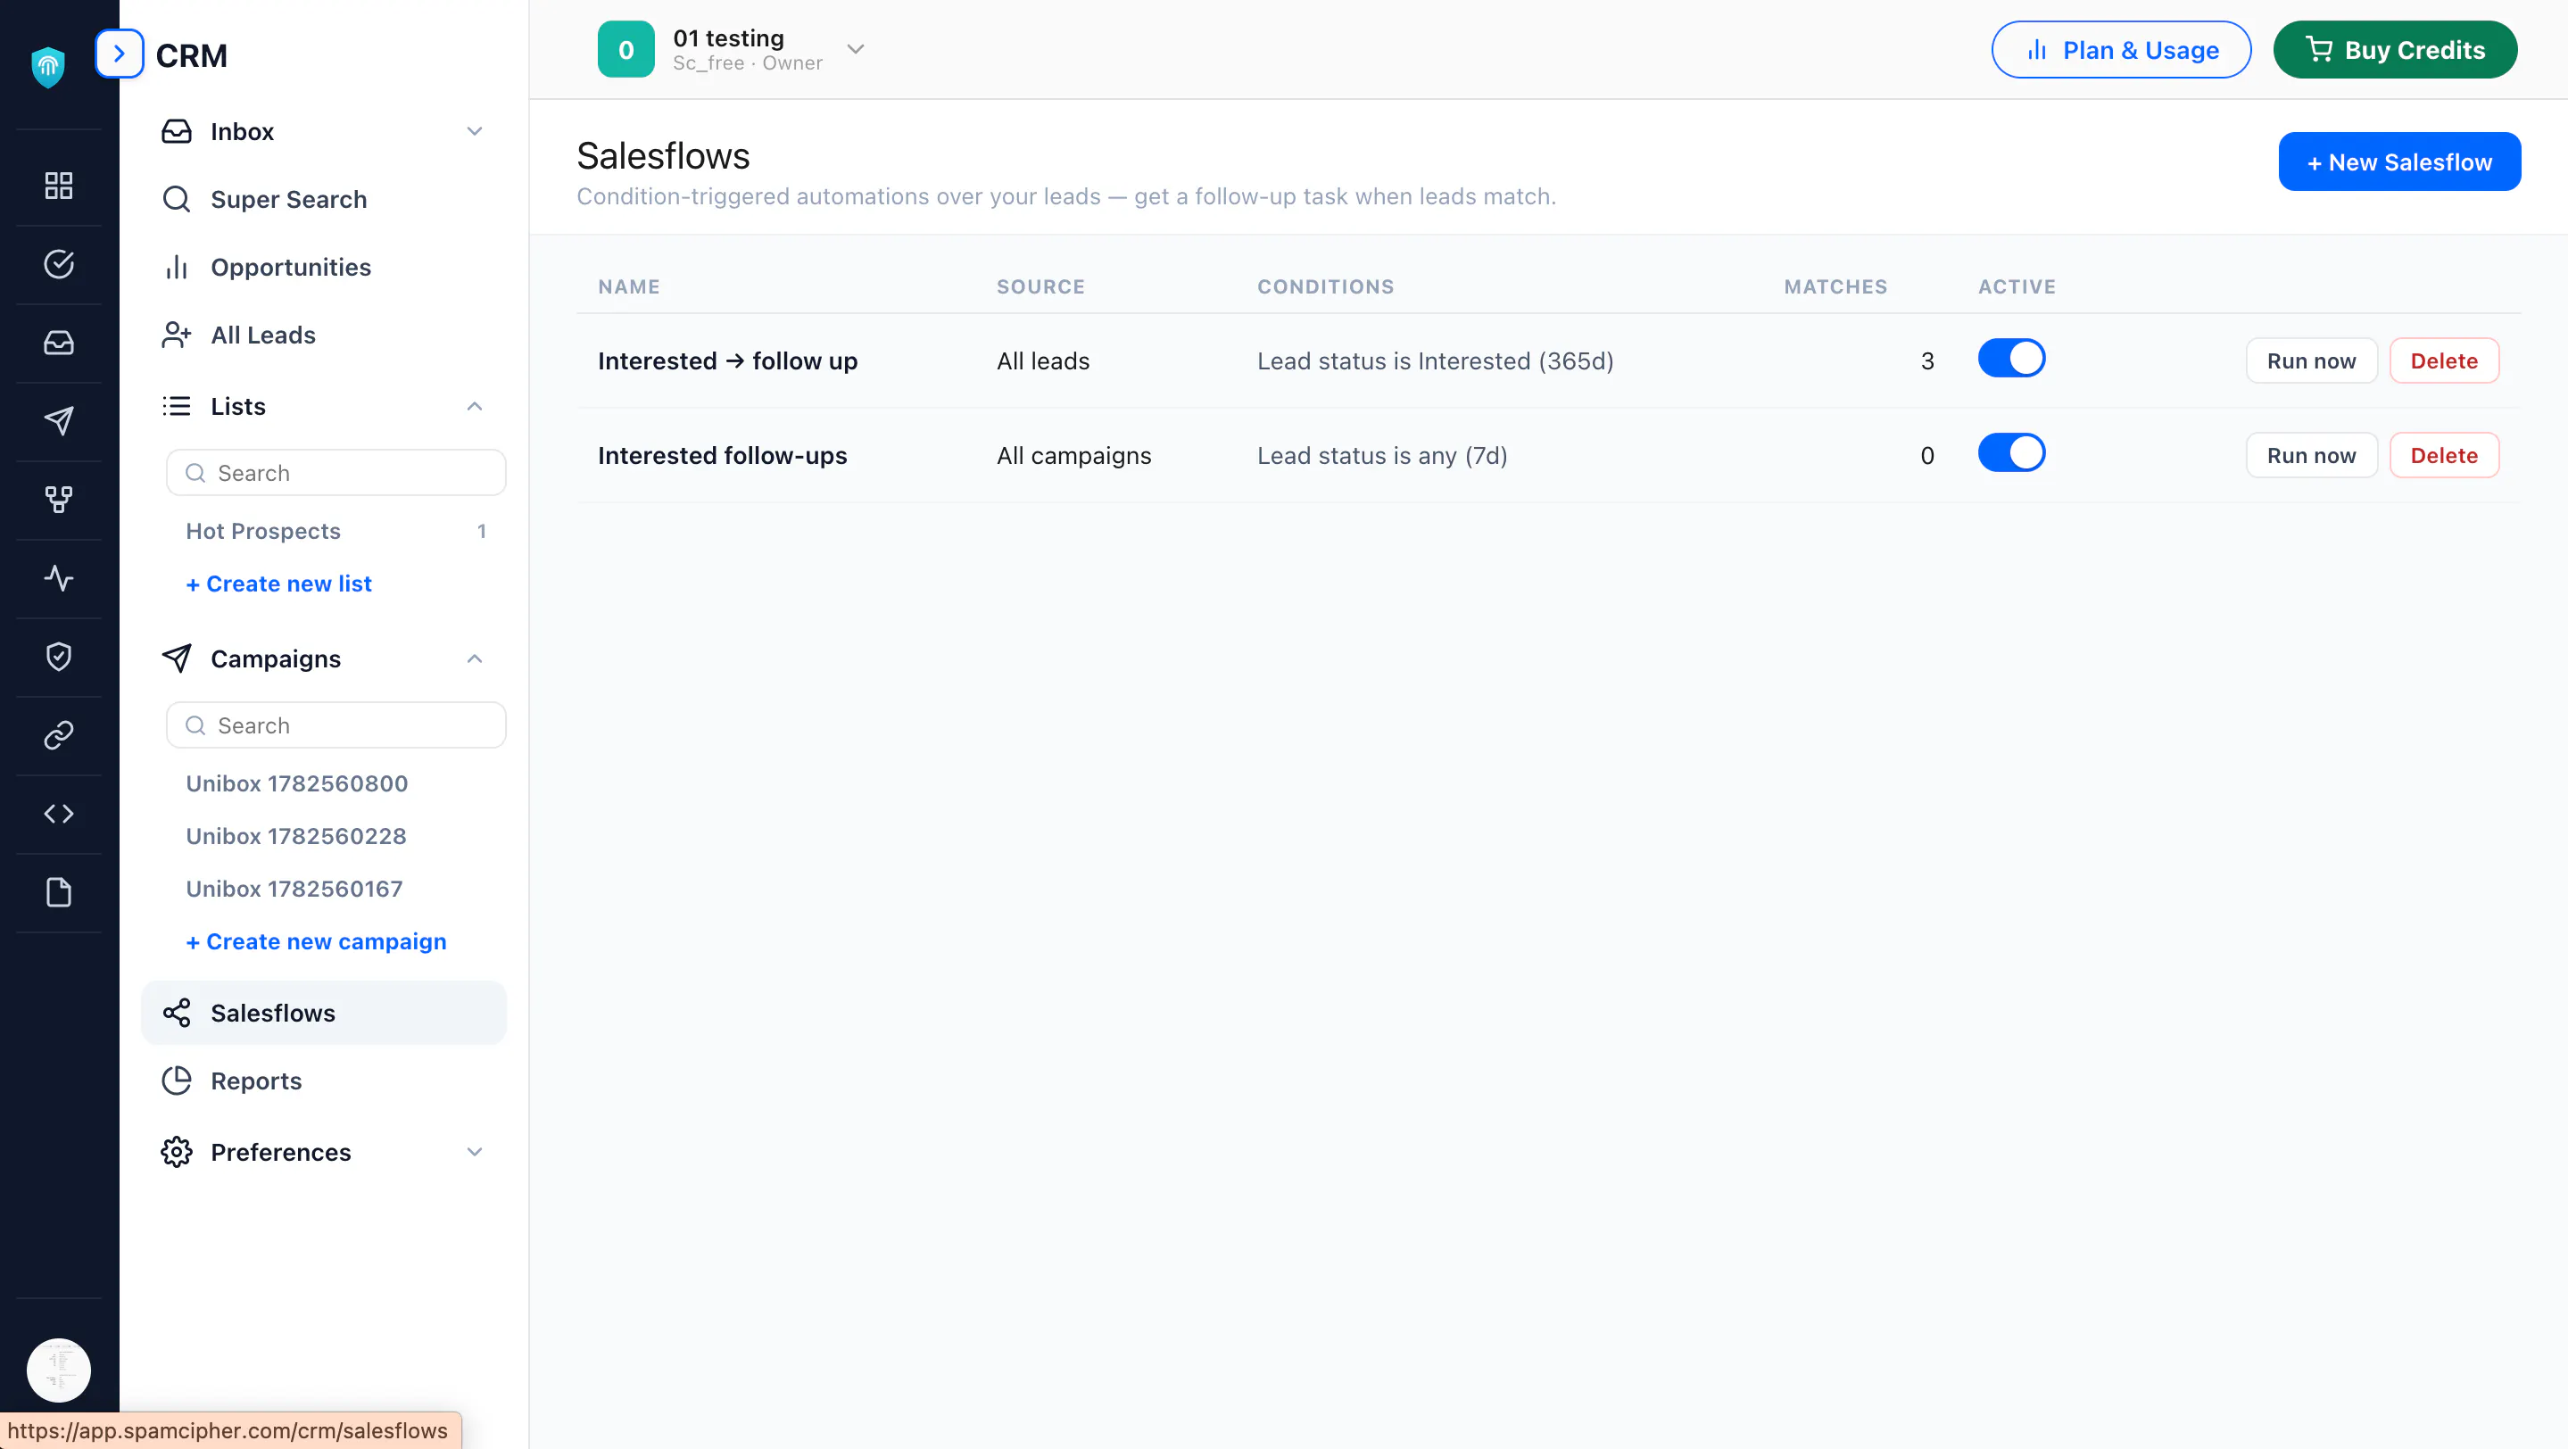Run now the Interested → follow up salesflow
Screen dimensions: 2568x1449
coord(2311,360)
